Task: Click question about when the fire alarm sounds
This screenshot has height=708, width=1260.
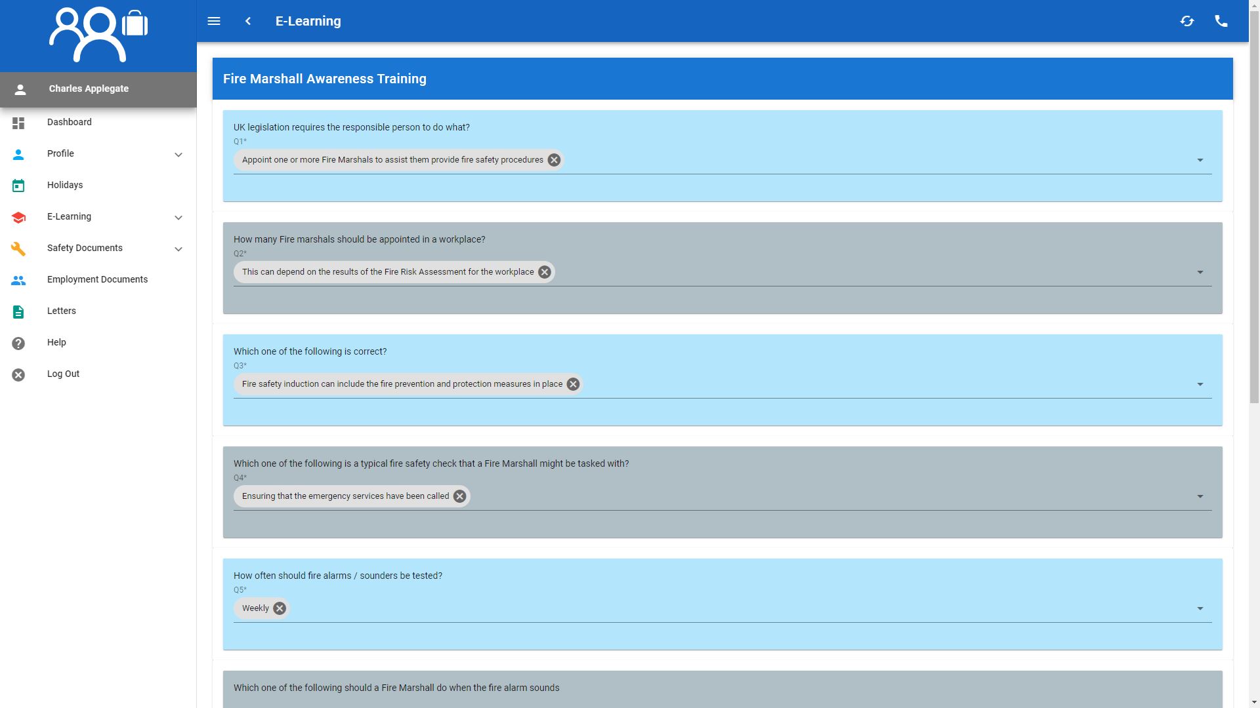Action: (396, 688)
